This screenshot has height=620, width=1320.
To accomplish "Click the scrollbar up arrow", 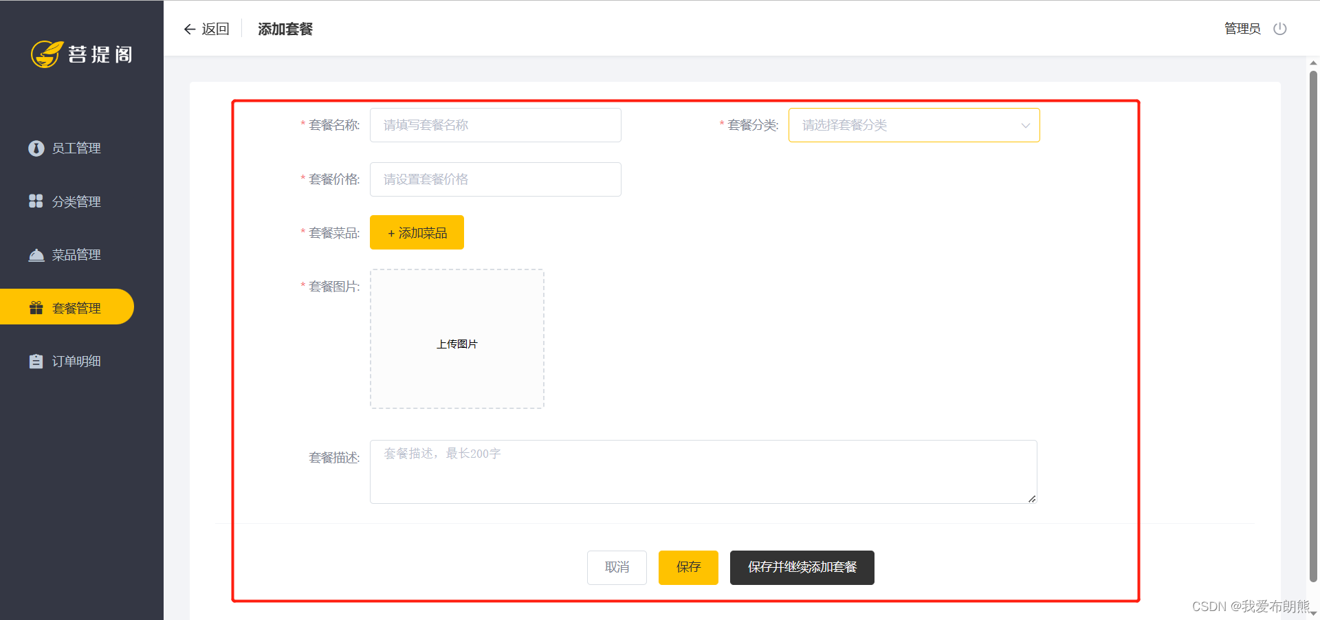I will pos(1313,63).
